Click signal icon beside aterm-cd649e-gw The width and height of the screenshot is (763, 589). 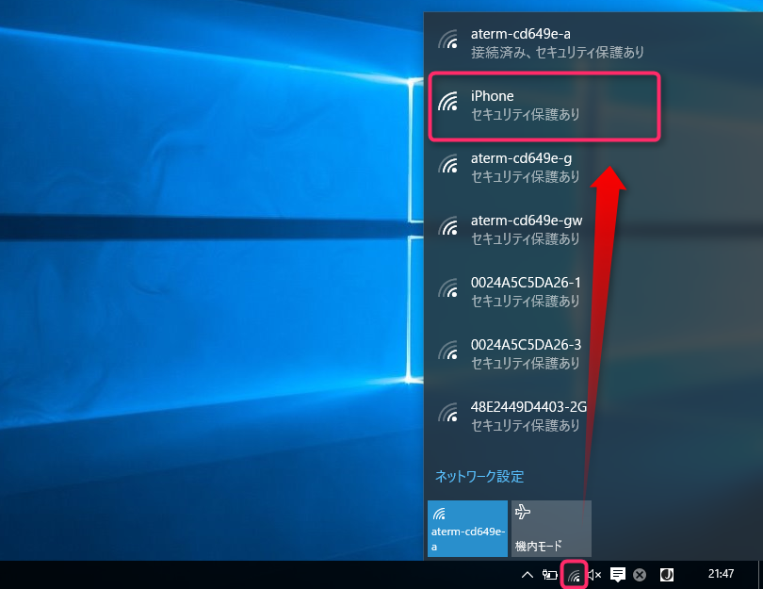448,226
